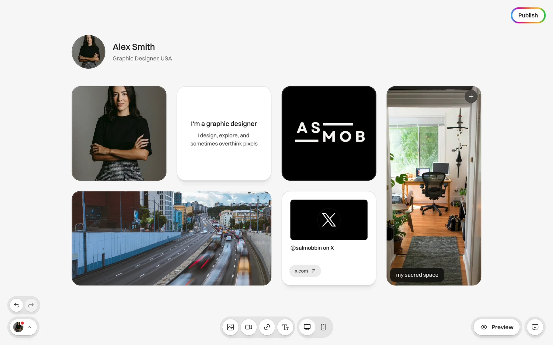Undo the last action
Screen dimensions: 553x345
[x=17, y=305]
